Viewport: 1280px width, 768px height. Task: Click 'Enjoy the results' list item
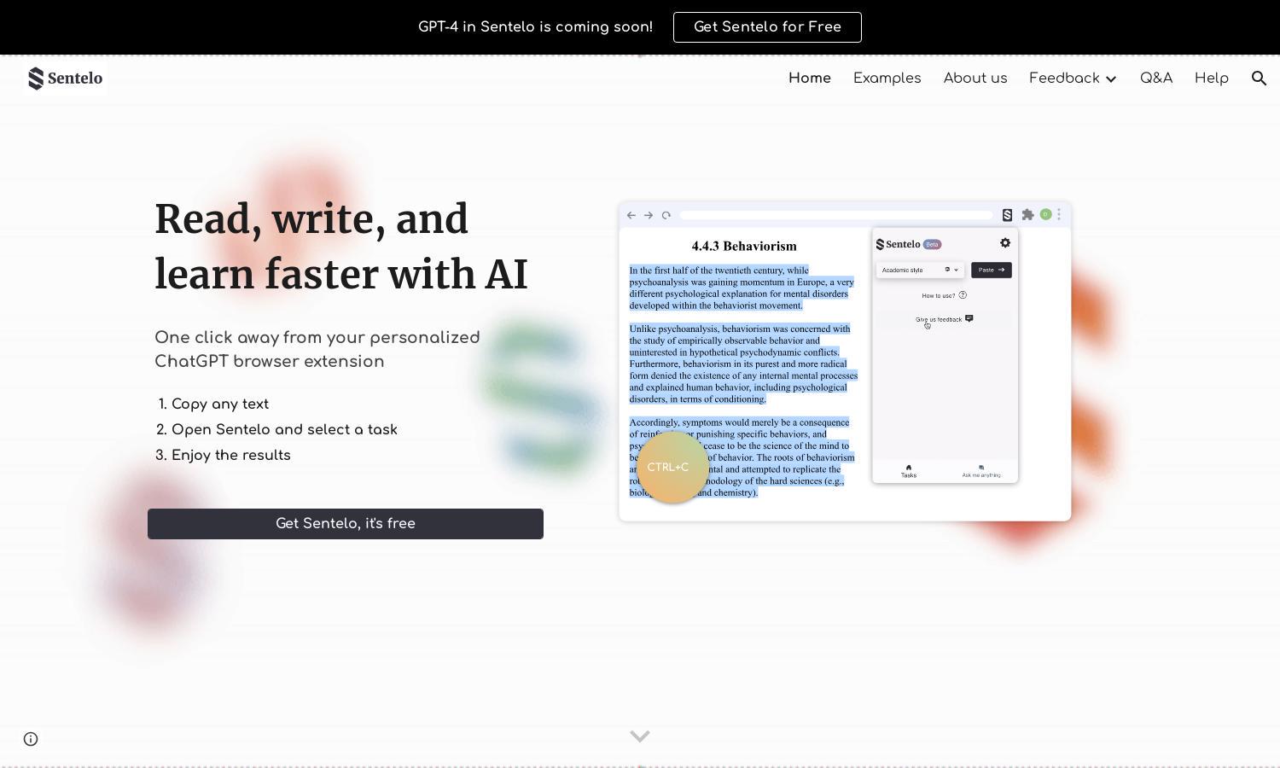[x=231, y=456]
